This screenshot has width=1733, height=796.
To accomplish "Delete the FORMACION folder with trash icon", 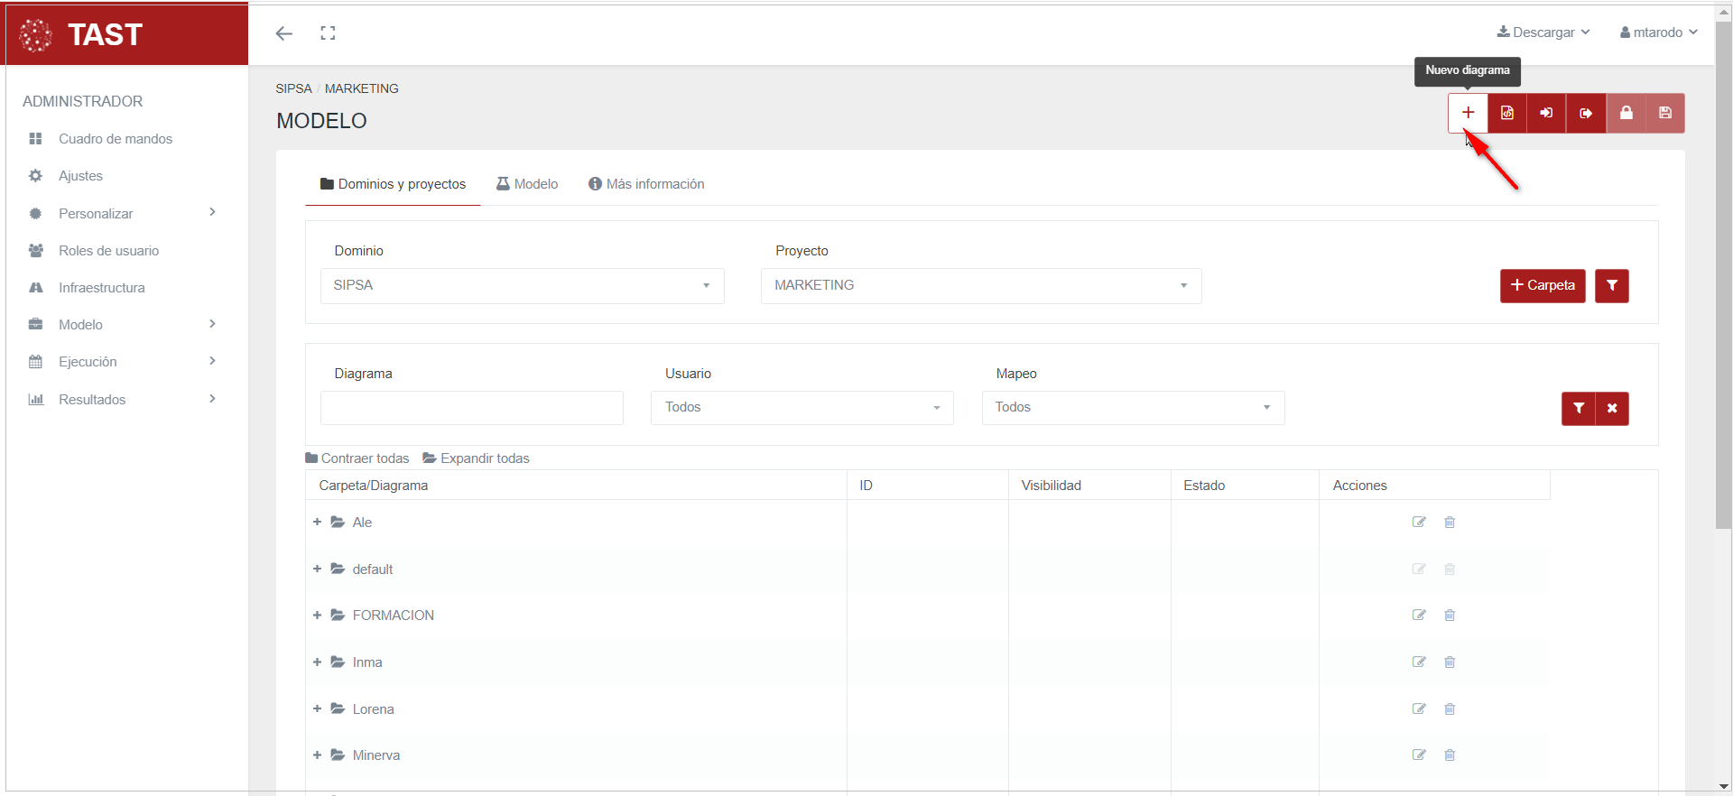I will (x=1450, y=616).
